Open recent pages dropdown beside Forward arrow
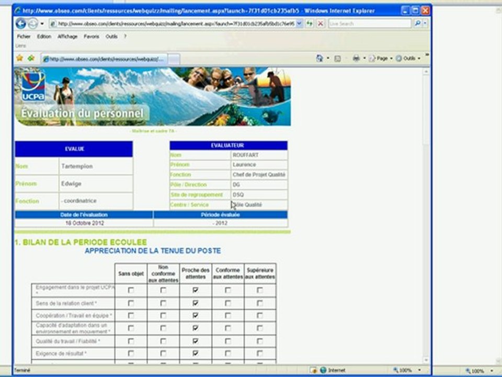The height and width of the screenshot is (377, 502). pos(42,24)
